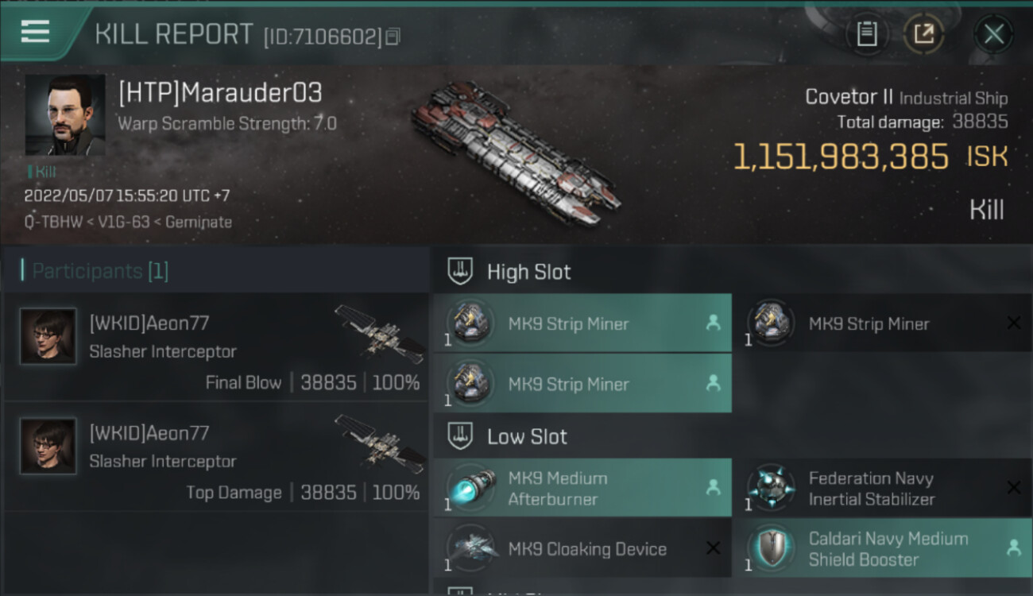Select the first MK9 Strip Miner entry
The width and height of the screenshot is (1033, 596).
[x=582, y=323]
